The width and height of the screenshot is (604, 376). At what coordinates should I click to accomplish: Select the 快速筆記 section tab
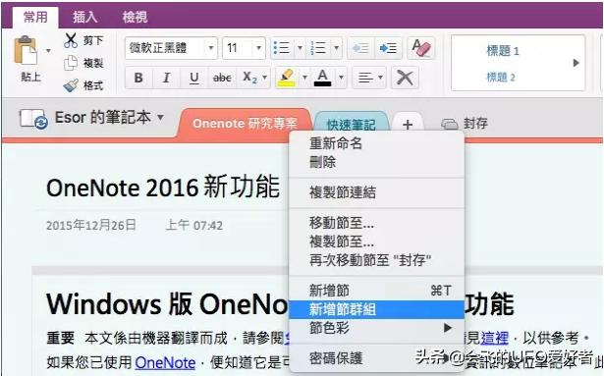click(x=351, y=124)
